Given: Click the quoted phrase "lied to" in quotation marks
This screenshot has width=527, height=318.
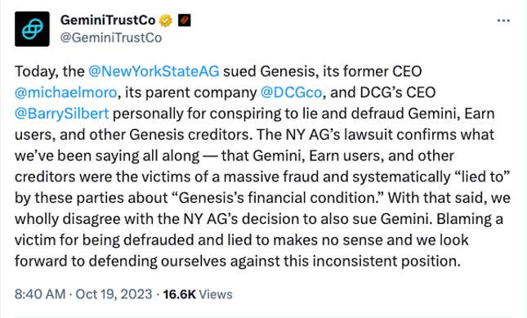Looking at the screenshot, I should (x=482, y=177).
